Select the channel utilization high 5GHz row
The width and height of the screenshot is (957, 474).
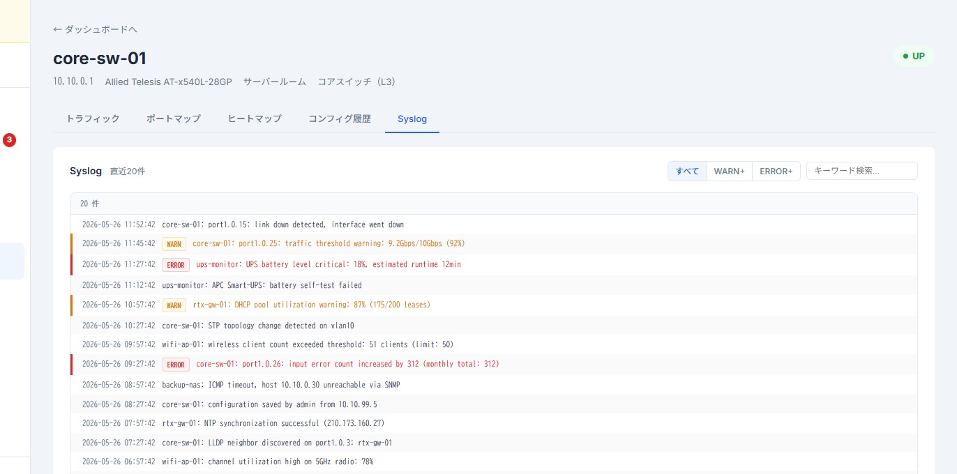494,461
